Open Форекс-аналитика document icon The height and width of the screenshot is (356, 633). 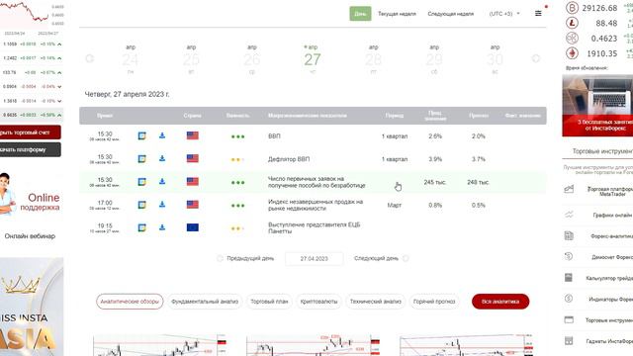[569, 235]
